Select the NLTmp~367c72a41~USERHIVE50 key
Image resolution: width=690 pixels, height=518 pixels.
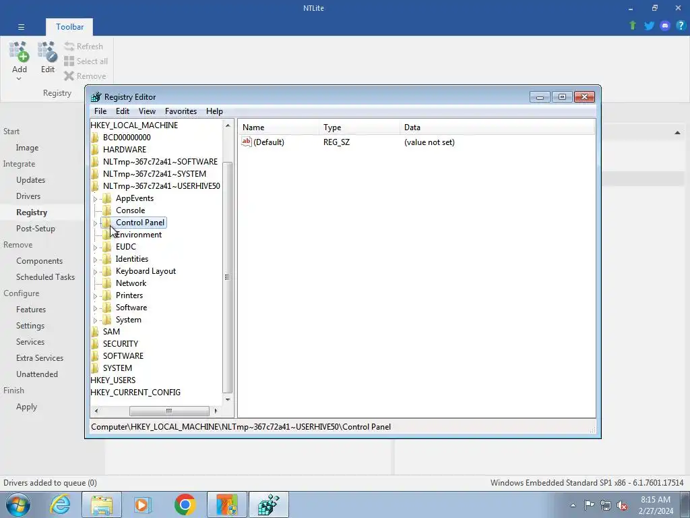tap(162, 186)
